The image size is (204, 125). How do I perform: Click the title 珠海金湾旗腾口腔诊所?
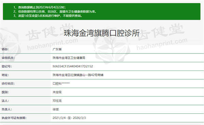102,33
